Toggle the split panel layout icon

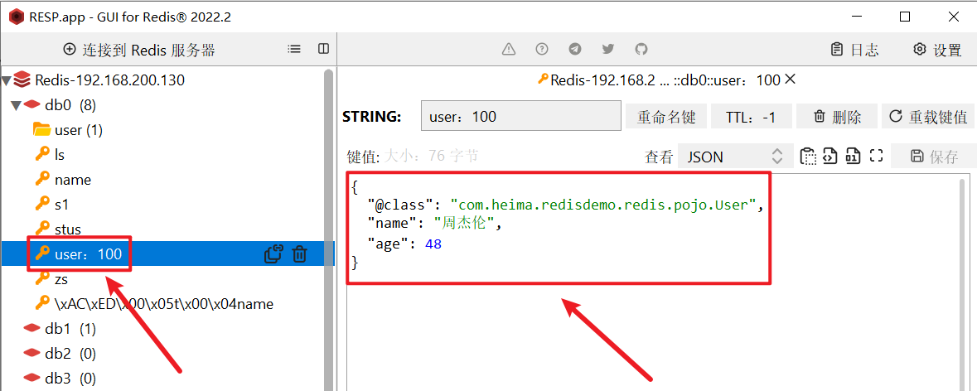(323, 49)
